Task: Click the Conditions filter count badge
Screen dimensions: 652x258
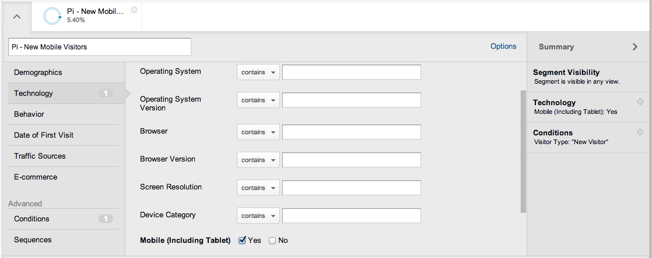Action: tap(106, 218)
